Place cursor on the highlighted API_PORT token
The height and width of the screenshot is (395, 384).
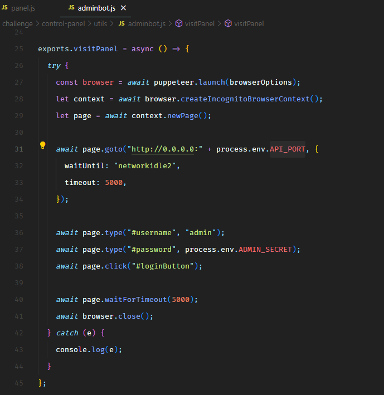point(287,149)
